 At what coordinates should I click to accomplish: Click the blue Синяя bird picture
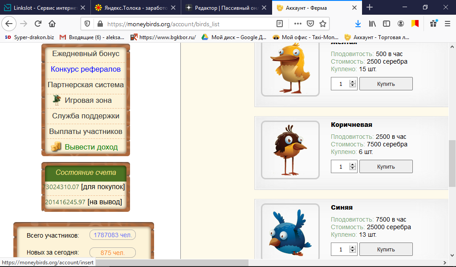(290, 231)
